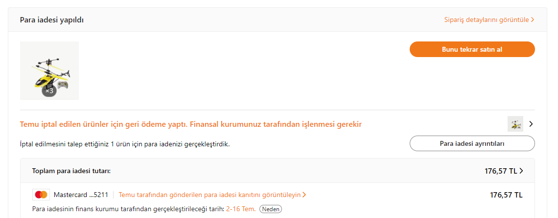Click the ×3 quantity badge on the product
This screenshot has height=218, width=558.
point(49,91)
